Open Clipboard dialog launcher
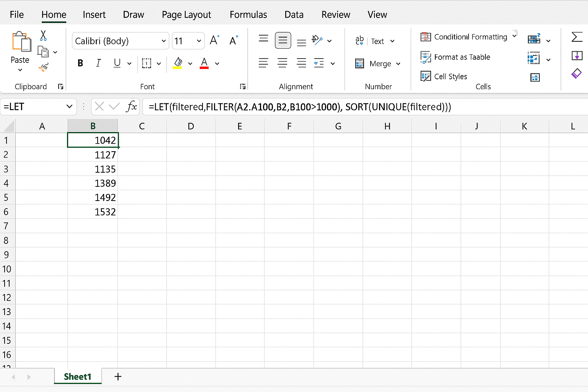This screenshot has width=588, height=392. 60,87
